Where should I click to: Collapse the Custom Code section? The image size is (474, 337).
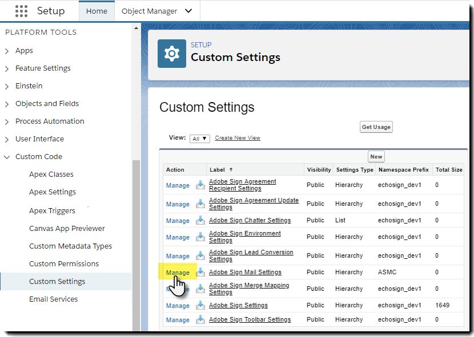[x=7, y=157]
